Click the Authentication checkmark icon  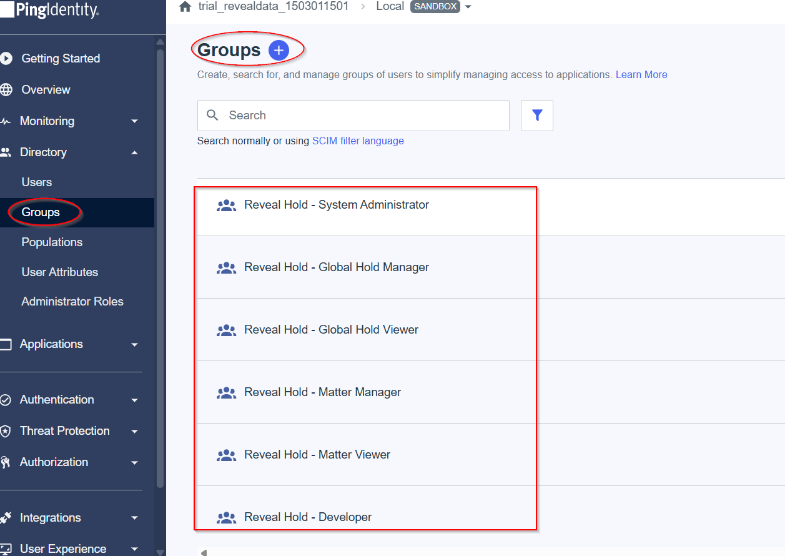click(6, 400)
